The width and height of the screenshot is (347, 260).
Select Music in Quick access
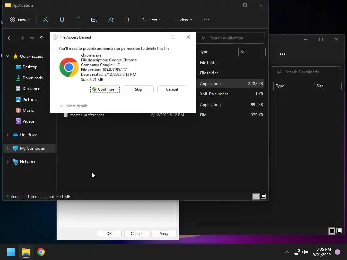25,110
